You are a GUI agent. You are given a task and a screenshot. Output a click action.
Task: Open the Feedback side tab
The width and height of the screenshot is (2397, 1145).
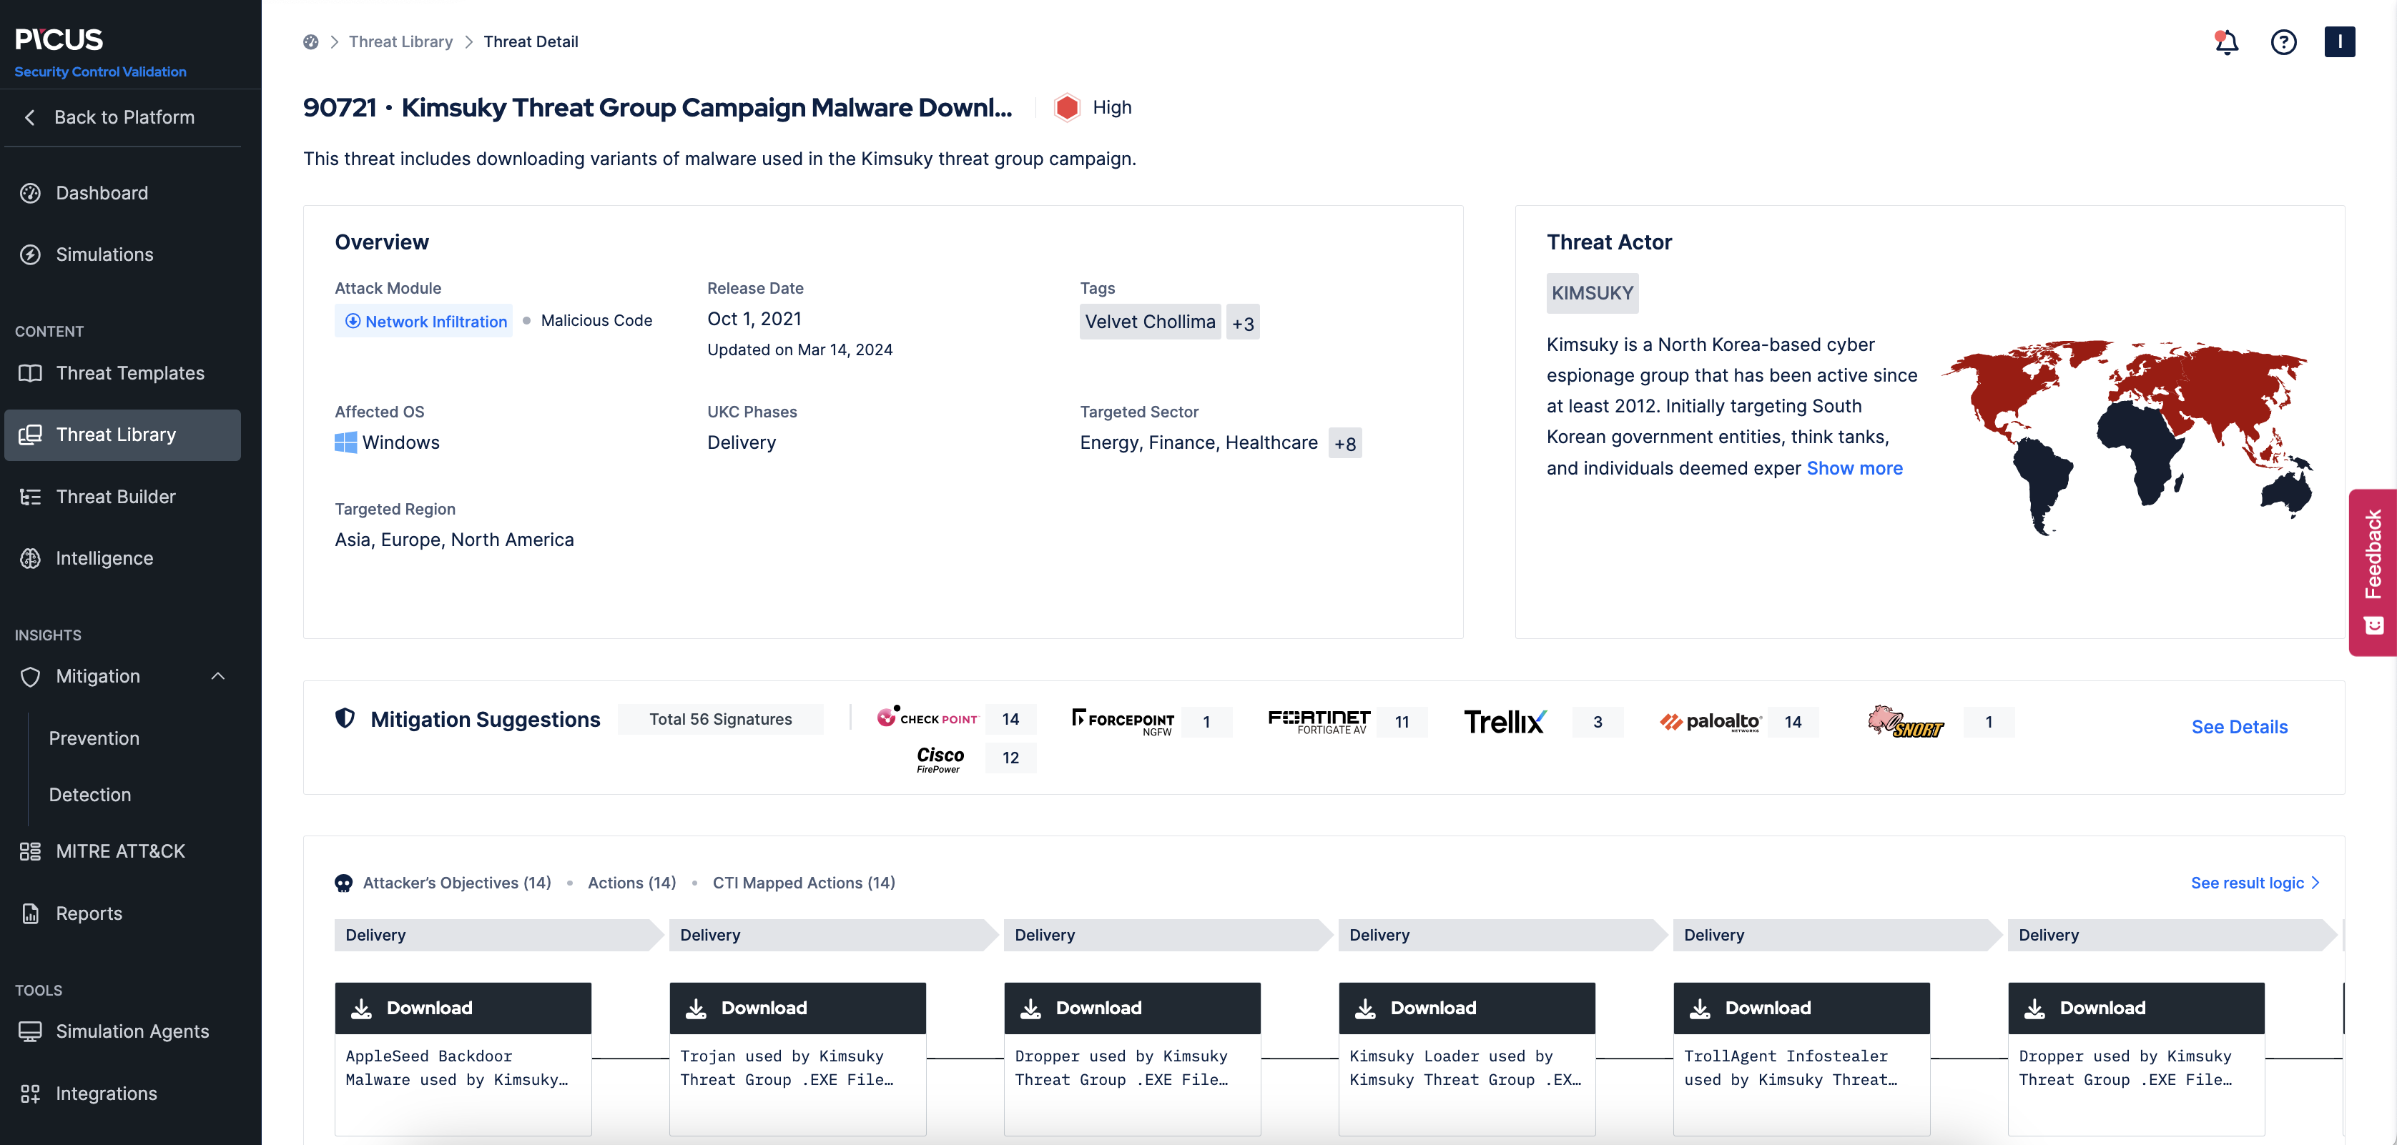[x=2373, y=571]
